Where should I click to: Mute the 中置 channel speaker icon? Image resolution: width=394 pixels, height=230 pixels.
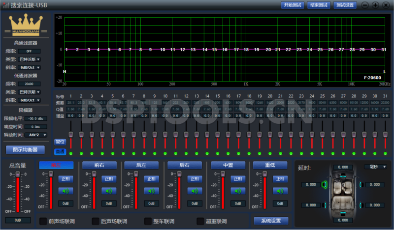click(x=238, y=191)
